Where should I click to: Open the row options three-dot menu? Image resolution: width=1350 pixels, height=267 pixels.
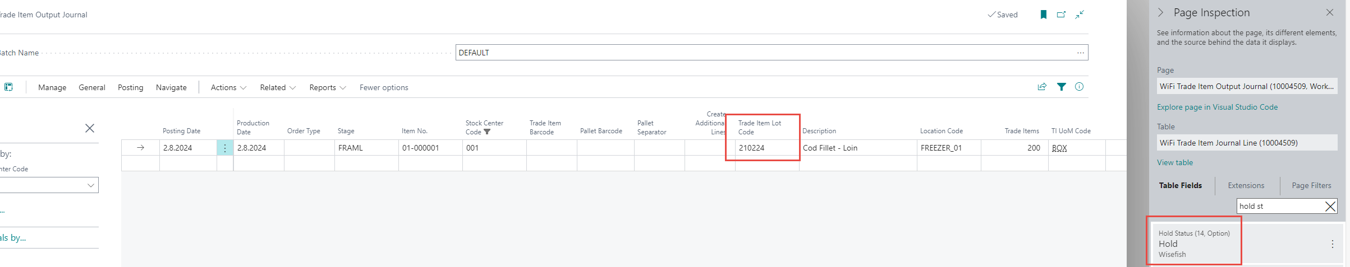[x=225, y=148]
